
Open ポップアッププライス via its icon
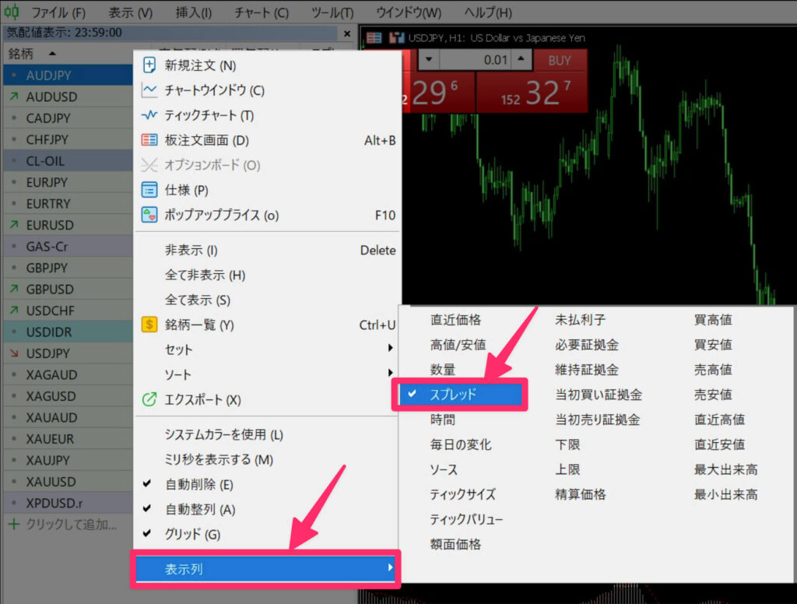coord(149,214)
